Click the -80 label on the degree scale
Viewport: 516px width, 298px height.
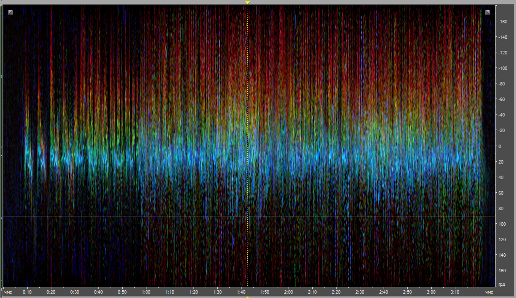point(501,84)
